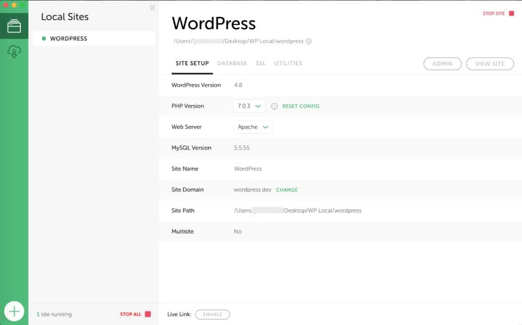Open the SSL tab

pyautogui.click(x=260, y=63)
